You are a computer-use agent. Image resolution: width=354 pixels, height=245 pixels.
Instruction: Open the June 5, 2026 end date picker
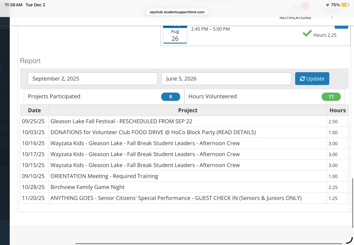(226, 79)
